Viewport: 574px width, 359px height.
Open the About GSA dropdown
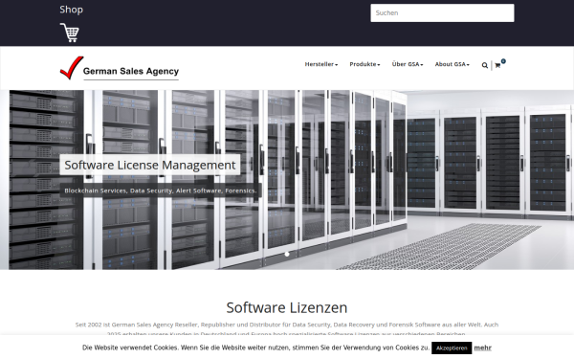(453, 64)
